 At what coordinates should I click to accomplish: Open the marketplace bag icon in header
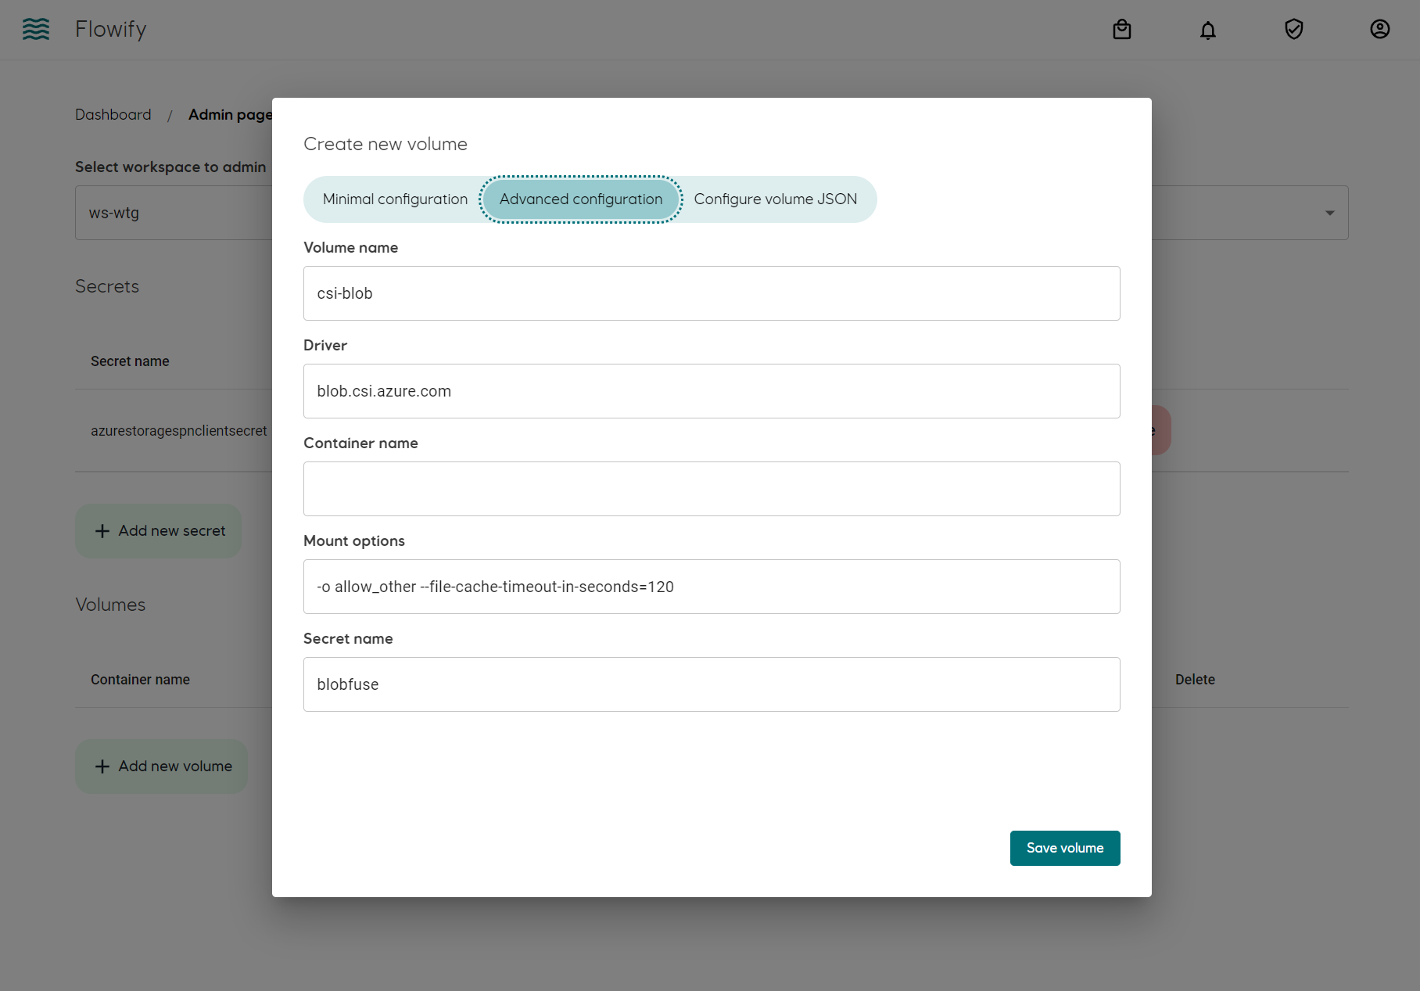pyautogui.click(x=1122, y=30)
